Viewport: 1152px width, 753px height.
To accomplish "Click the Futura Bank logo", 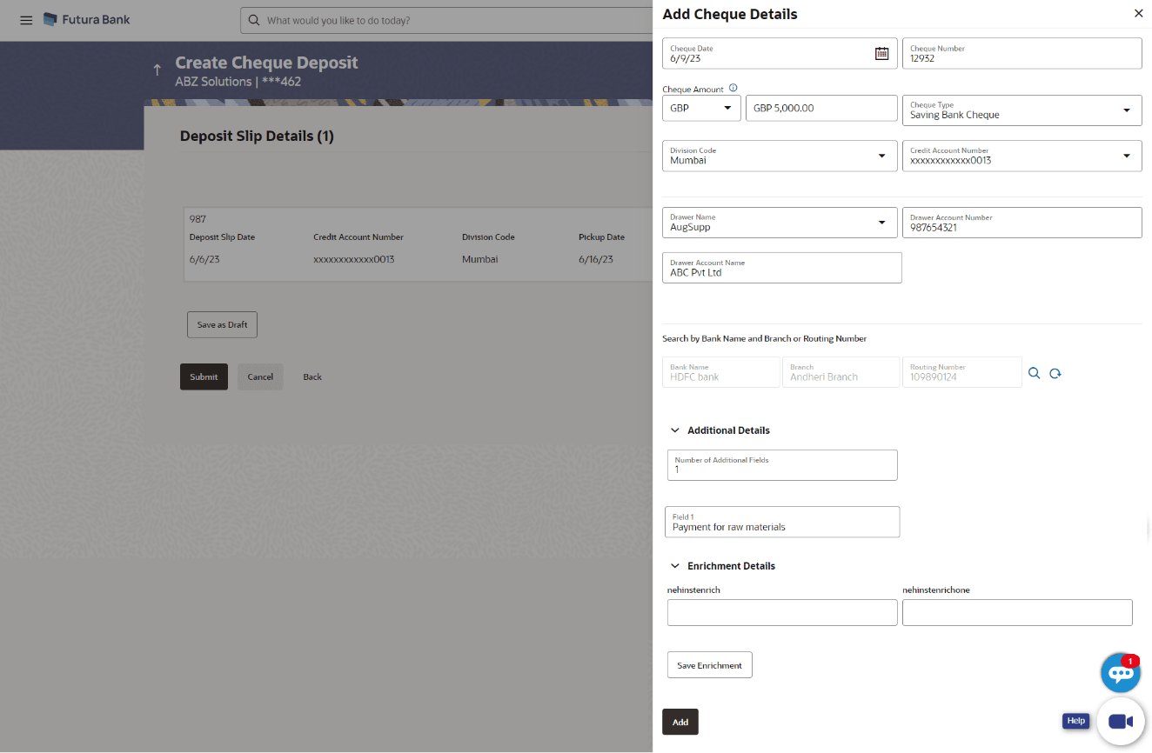I will pos(86,19).
